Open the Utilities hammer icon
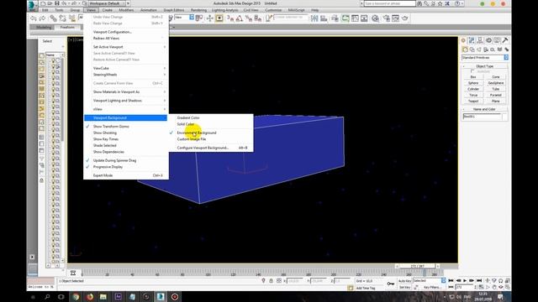Screen dimensions: 538x302 click(x=505, y=40)
